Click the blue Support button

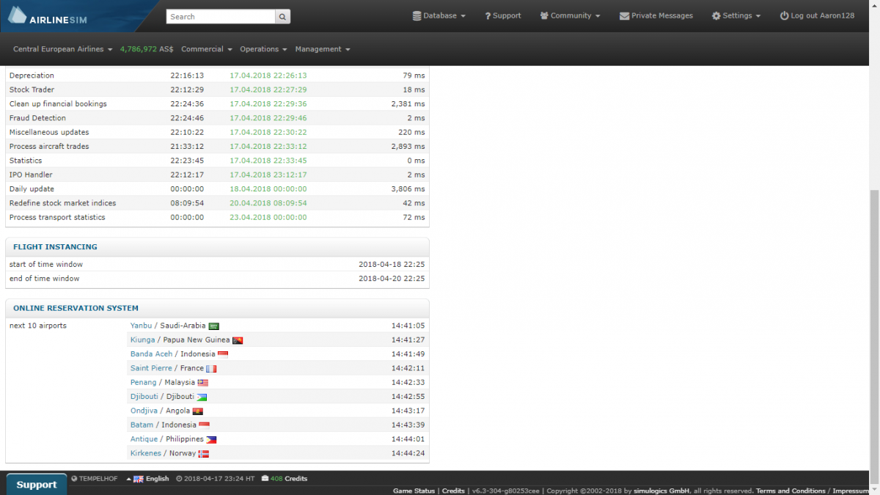point(37,485)
